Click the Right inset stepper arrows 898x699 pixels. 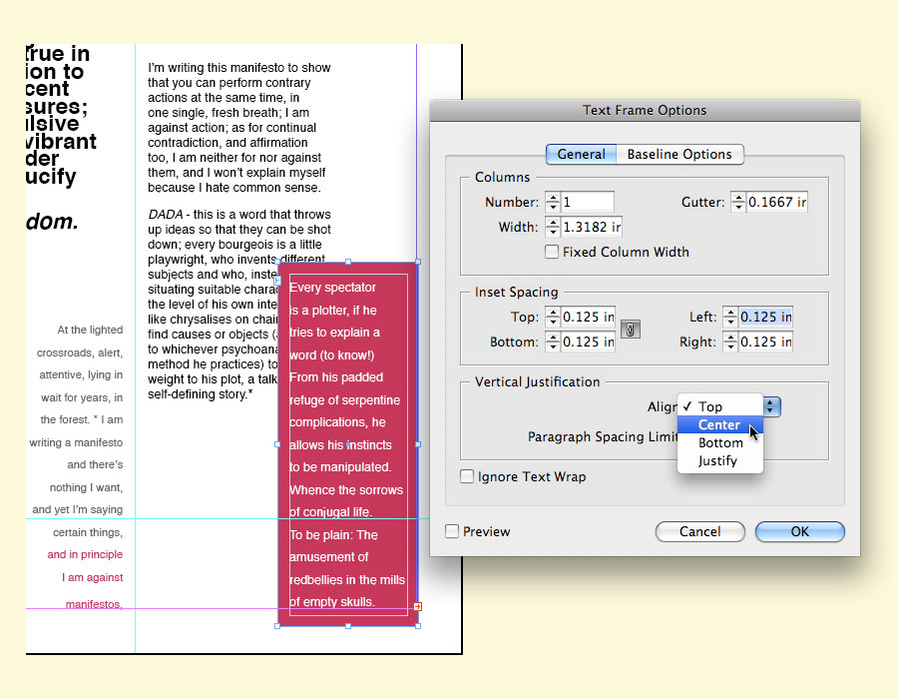[731, 342]
